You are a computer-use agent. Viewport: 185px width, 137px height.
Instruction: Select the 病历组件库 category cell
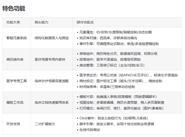pyautogui.click(x=15, y=60)
